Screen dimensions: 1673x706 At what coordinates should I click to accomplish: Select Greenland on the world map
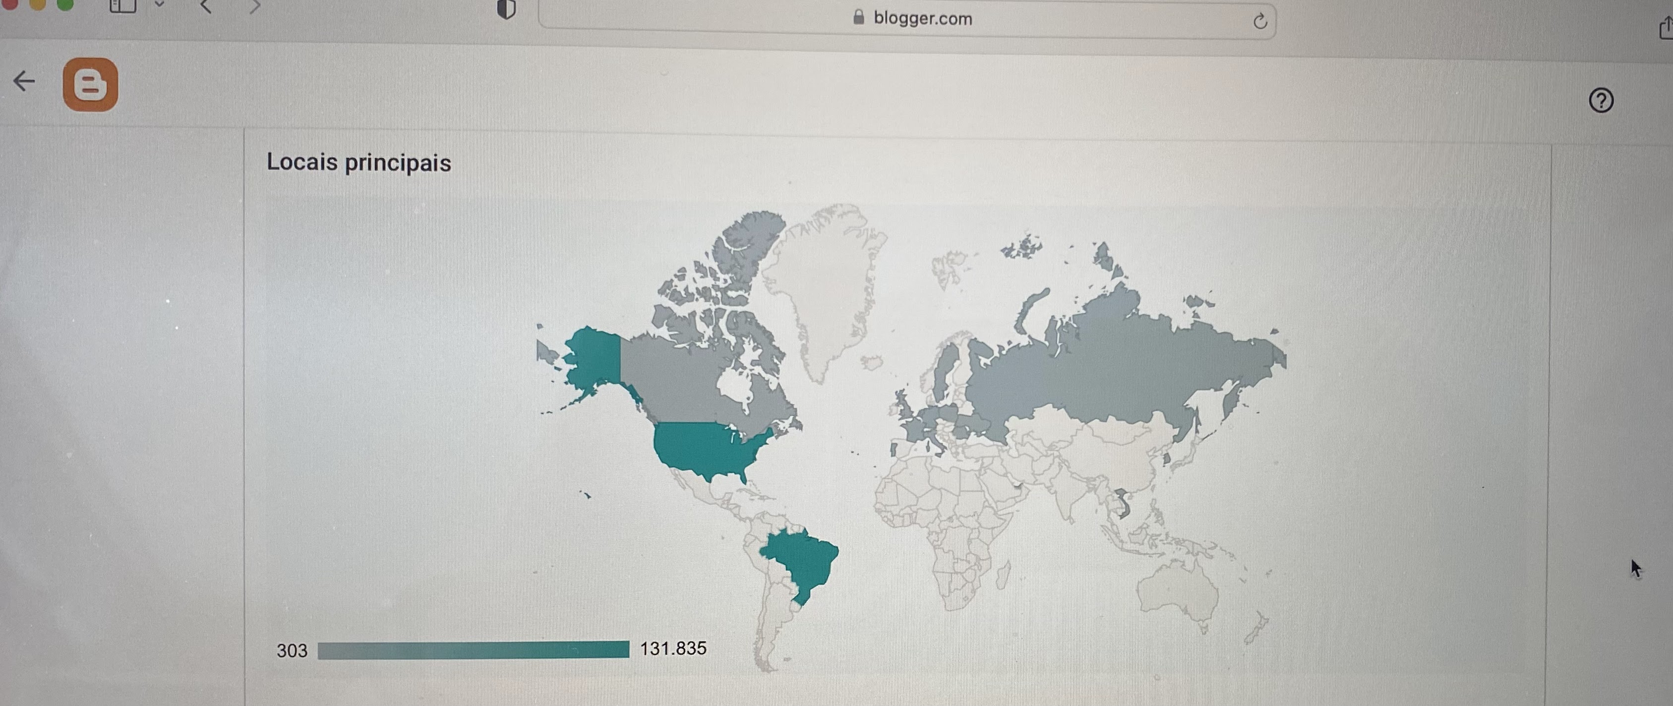[x=828, y=285]
